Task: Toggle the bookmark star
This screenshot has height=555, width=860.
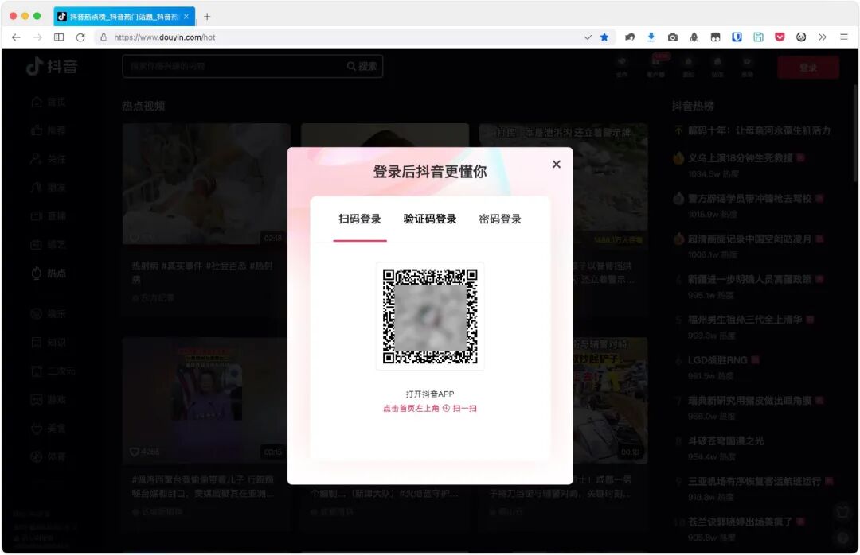Action: click(604, 37)
